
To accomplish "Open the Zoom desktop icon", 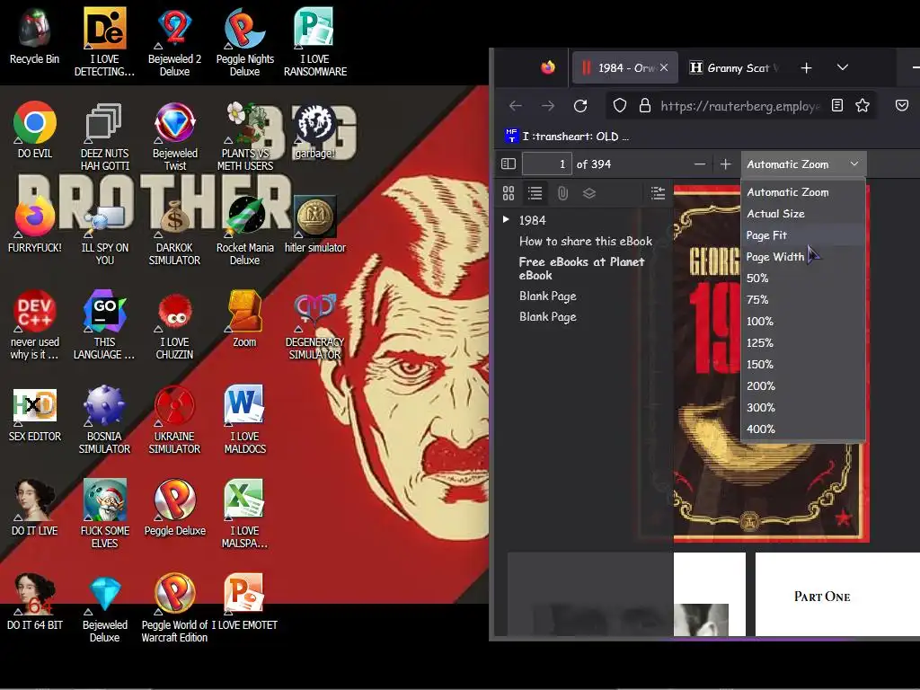I will tap(244, 319).
